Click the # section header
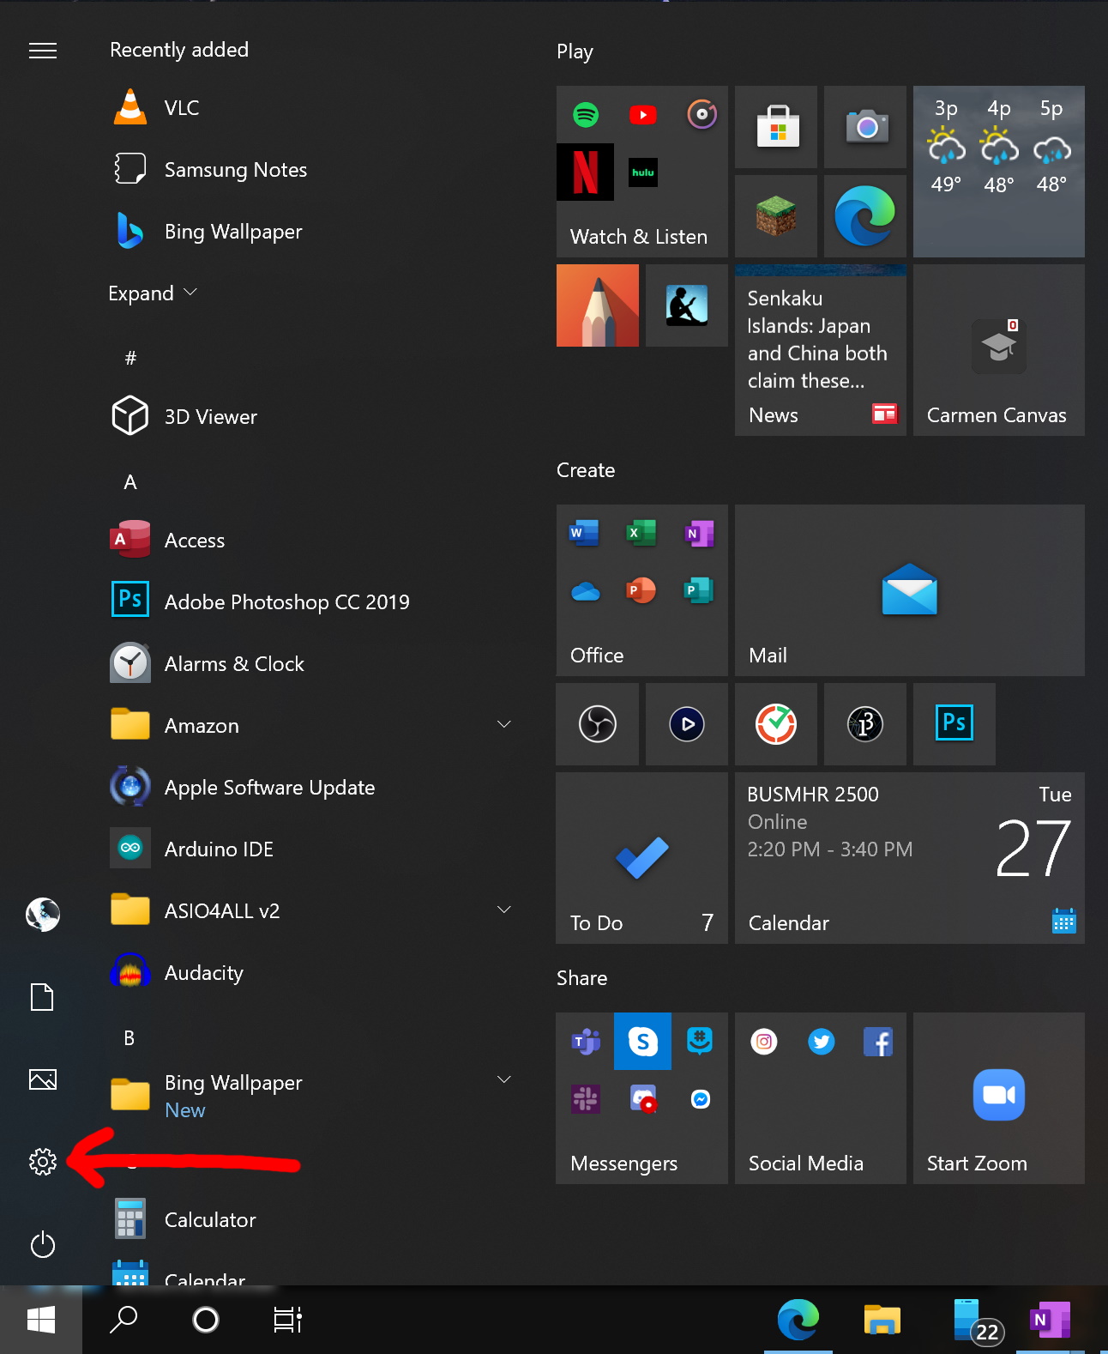The height and width of the screenshot is (1354, 1108). pyautogui.click(x=130, y=359)
